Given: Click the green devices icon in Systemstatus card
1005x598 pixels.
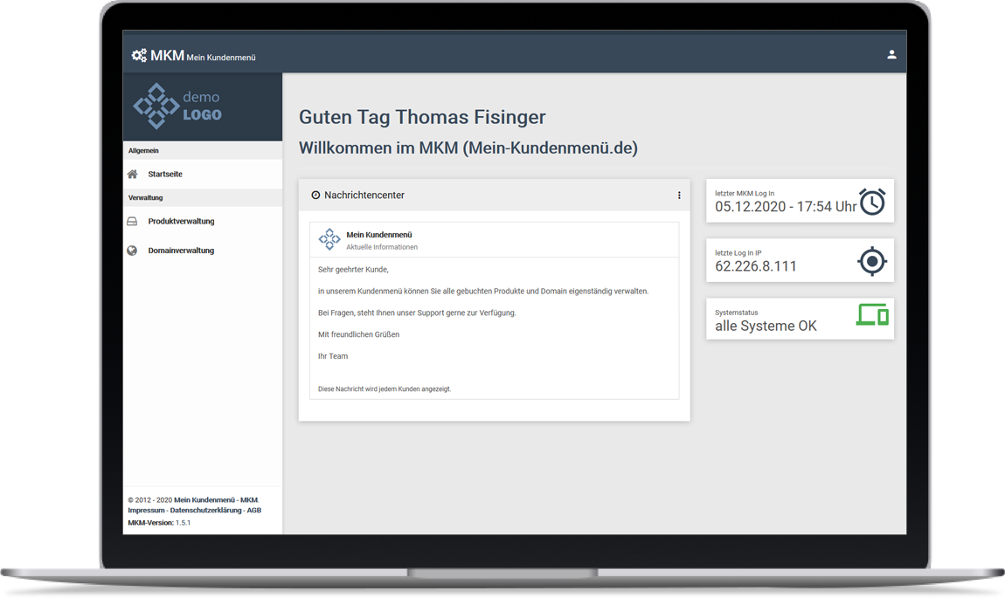Looking at the screenshot, I should (x=872, y=314).
